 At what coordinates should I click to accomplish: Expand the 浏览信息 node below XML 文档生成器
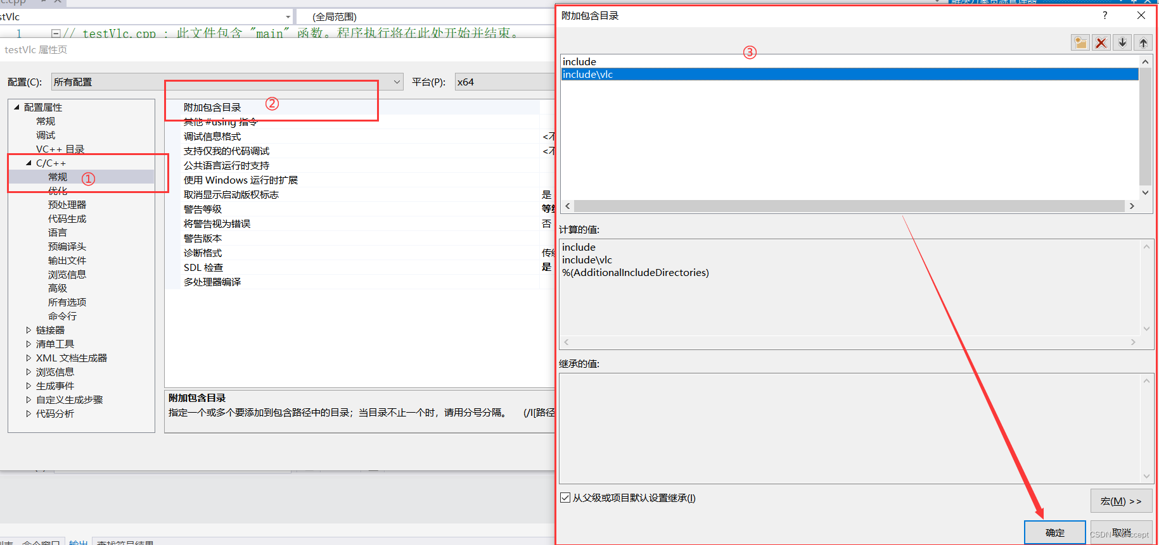pyautogui.click(x=29, y=372)
